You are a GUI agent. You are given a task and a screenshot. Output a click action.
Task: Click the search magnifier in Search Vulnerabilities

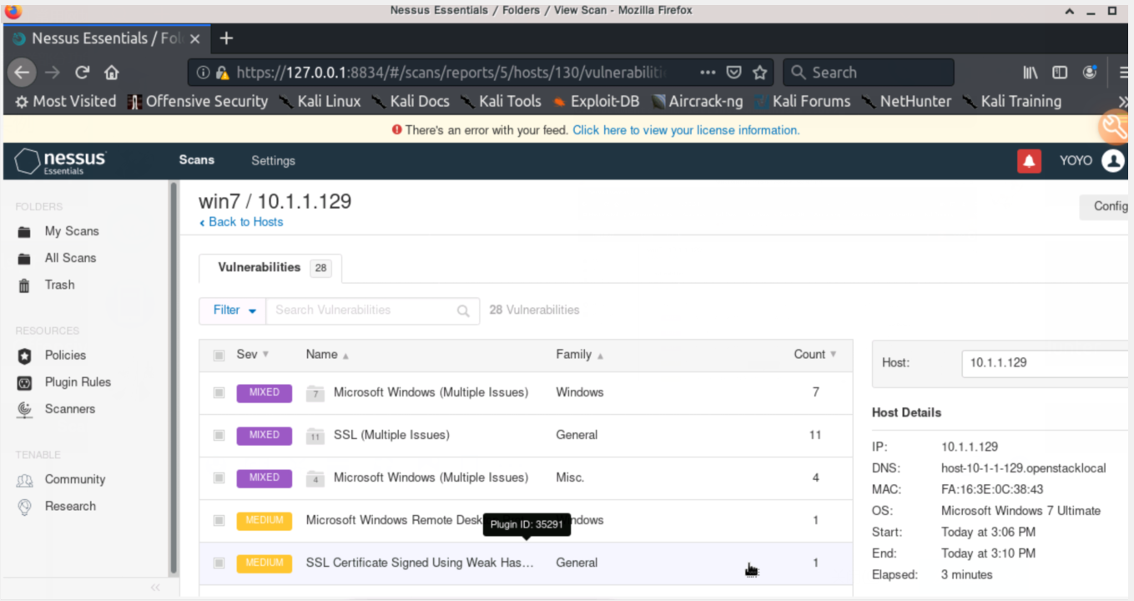coord(463,311)
